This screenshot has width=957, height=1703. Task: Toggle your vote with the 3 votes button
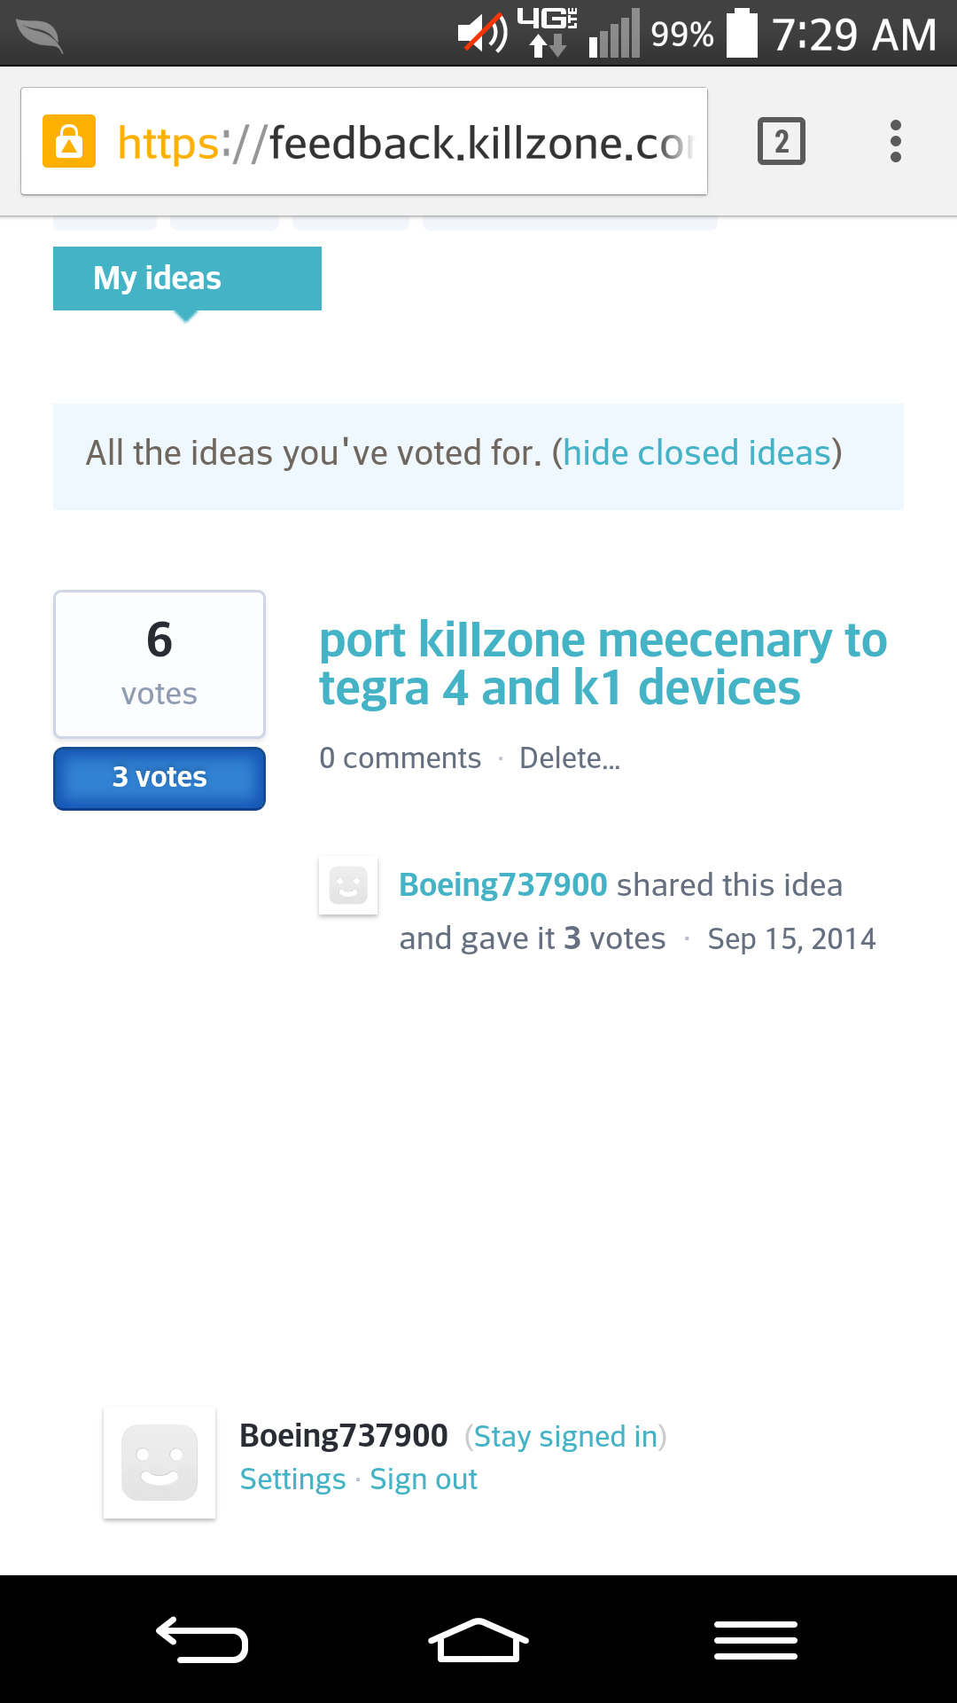point(159,777)
